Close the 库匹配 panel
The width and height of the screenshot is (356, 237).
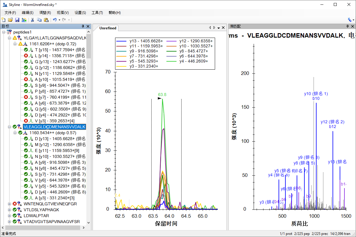352,26
